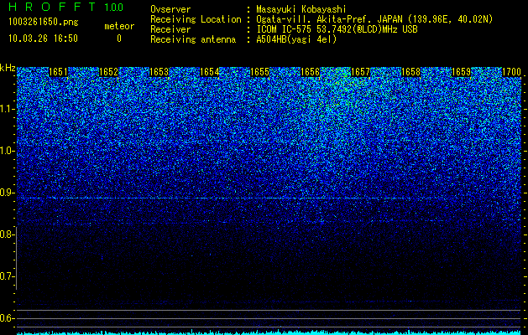Select the 1656 time marker
The height and width of the screenshot is (335, 528).
click(x=310, y=72)
